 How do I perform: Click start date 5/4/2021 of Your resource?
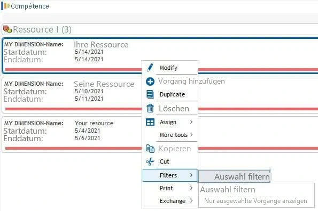88,131
